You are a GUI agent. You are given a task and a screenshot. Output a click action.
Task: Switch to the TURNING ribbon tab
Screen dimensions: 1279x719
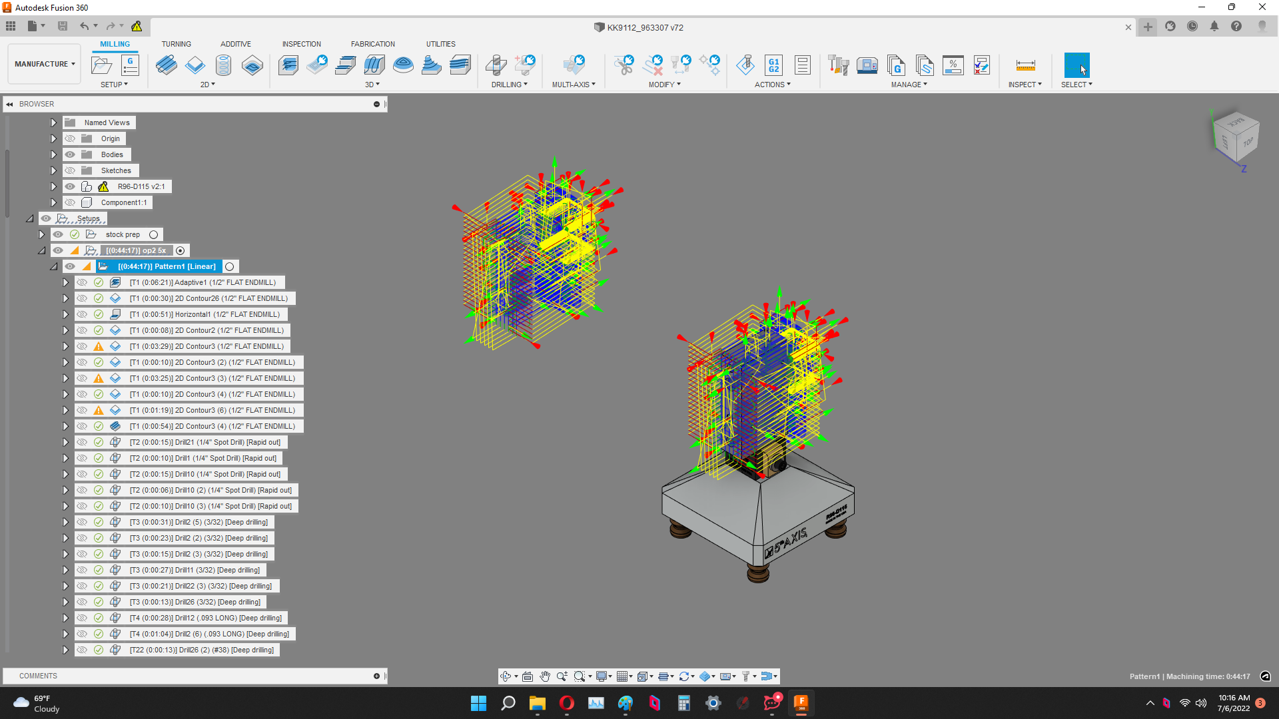(x=176, y=44)
